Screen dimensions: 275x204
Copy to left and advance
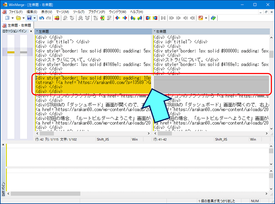[x=140, y=18]
